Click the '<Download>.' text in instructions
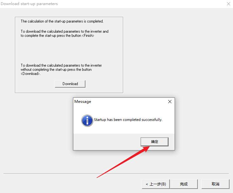The height and width of the screenshot is (193, 233). point(31,74)
